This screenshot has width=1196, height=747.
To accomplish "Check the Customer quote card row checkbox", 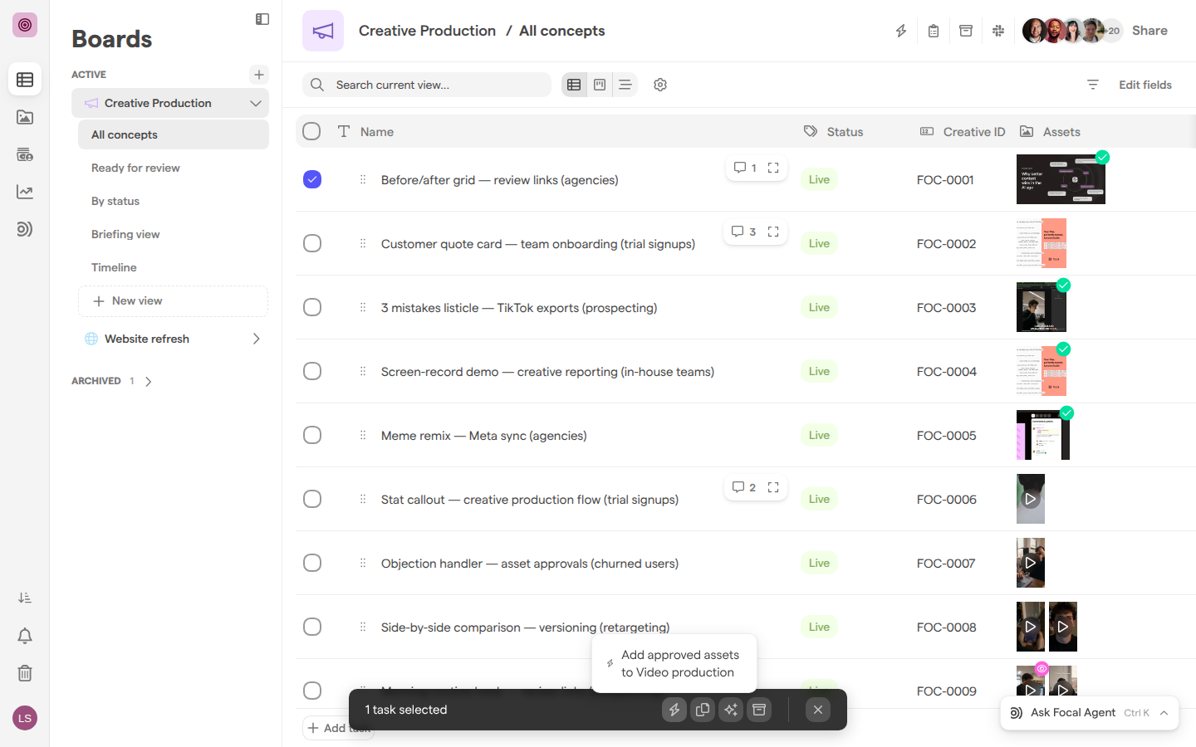I will (x=312, y=243).
